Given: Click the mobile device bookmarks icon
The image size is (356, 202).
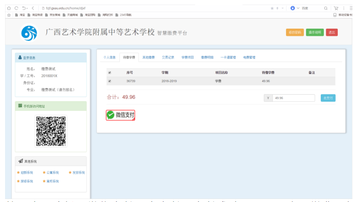Looking at the screenshot, I should [x=335, y=15].
